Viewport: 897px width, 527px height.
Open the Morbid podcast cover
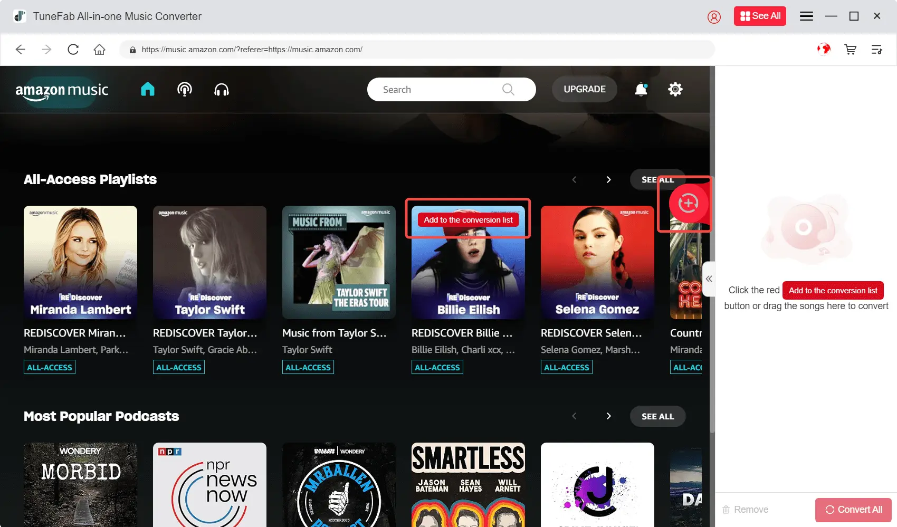(x=80, y=485)
